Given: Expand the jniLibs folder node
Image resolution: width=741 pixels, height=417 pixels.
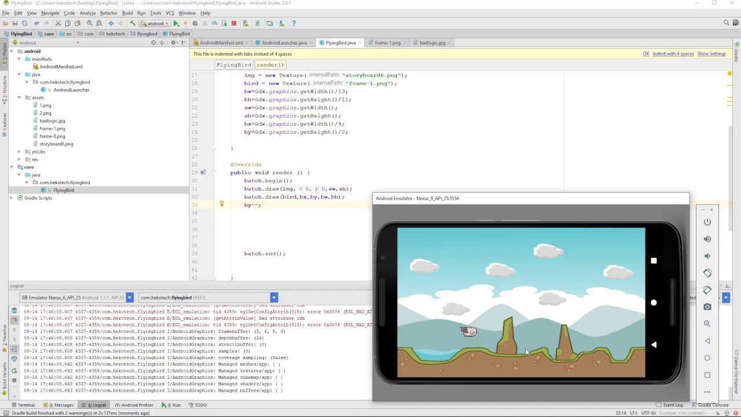Looking at the screenshot, I should [x=19, y=152].
